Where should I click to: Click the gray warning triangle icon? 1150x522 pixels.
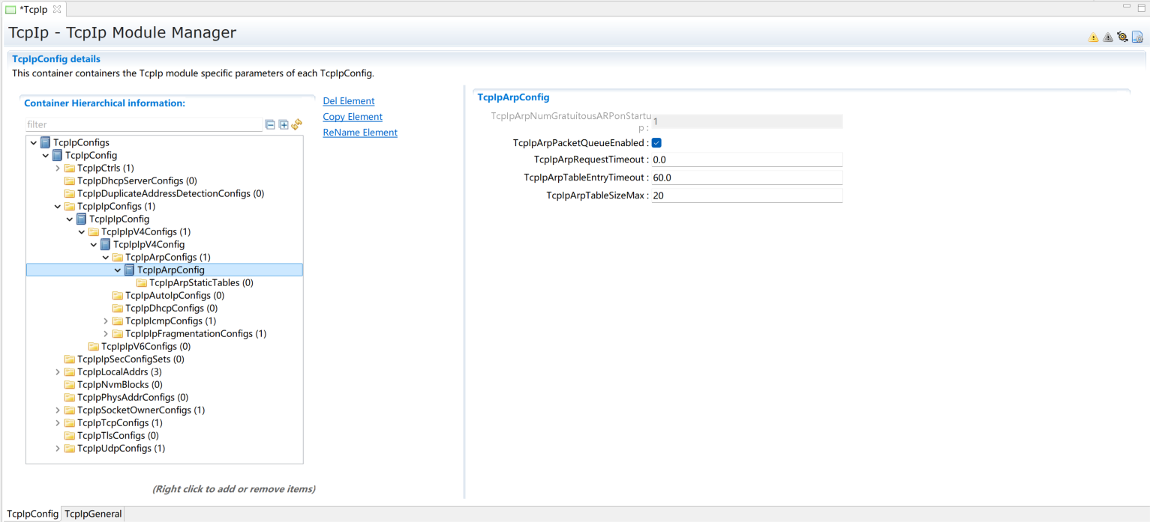1107,37
